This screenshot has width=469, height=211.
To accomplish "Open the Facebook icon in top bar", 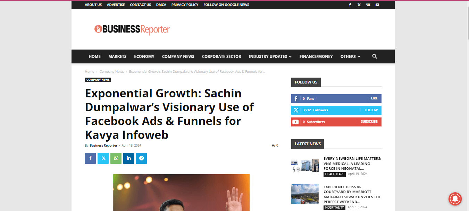I will point(350,5).
